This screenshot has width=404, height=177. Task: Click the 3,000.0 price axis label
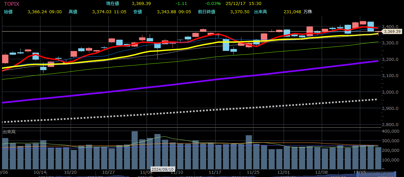point(390,92)
